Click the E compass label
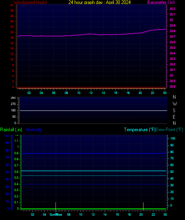The width and height of the screenshot is (185, 220). pyautogui.click(x=174, y=117)
